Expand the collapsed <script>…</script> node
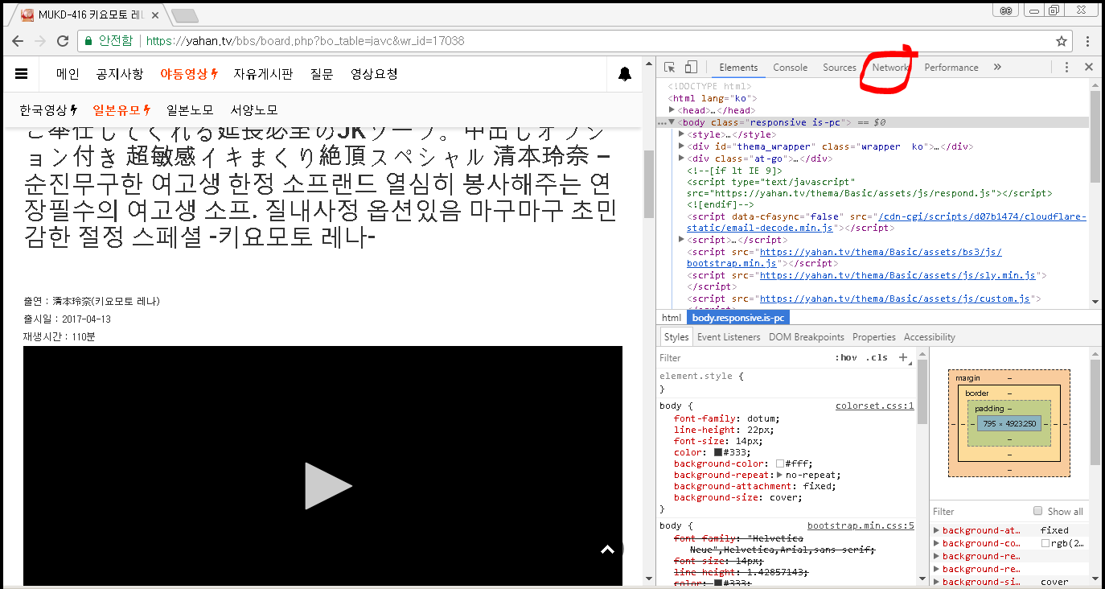 pyautogui.click(x=682, y=240)
